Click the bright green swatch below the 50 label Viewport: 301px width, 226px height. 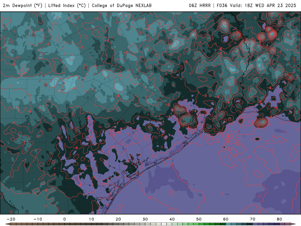[201, 224]
